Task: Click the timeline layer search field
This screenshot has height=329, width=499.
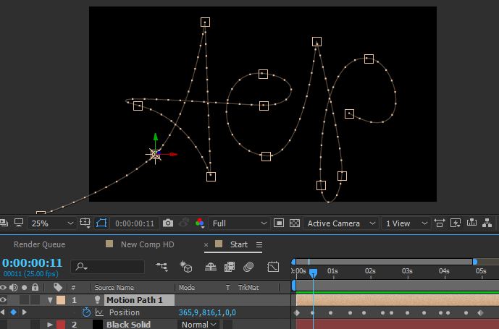Action: [x=108, y=266]
